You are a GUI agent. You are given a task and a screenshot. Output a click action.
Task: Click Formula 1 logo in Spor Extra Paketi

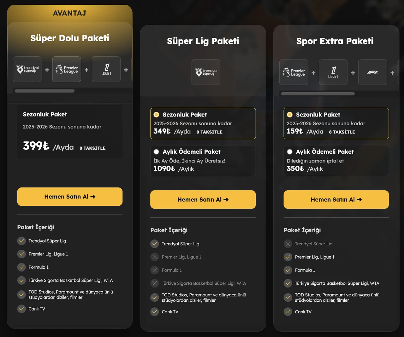[x=372, y=72]
